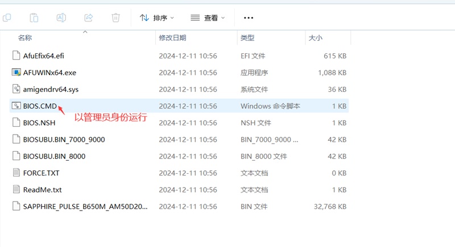Viewport: 455px width, 247px height.
Task: Click the Rename icon in toolbar
Action: pos(61,18)
